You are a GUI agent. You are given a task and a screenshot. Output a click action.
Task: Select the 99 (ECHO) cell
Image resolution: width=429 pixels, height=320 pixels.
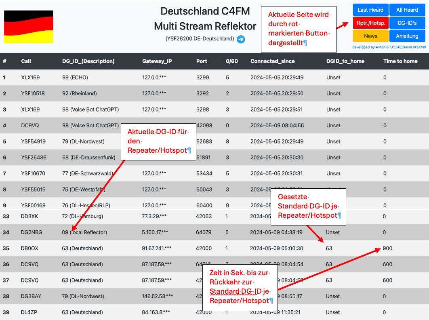[75, 78]
